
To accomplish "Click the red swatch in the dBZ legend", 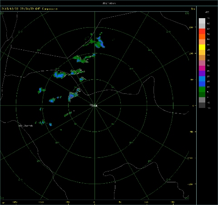I will coord(202,31).
